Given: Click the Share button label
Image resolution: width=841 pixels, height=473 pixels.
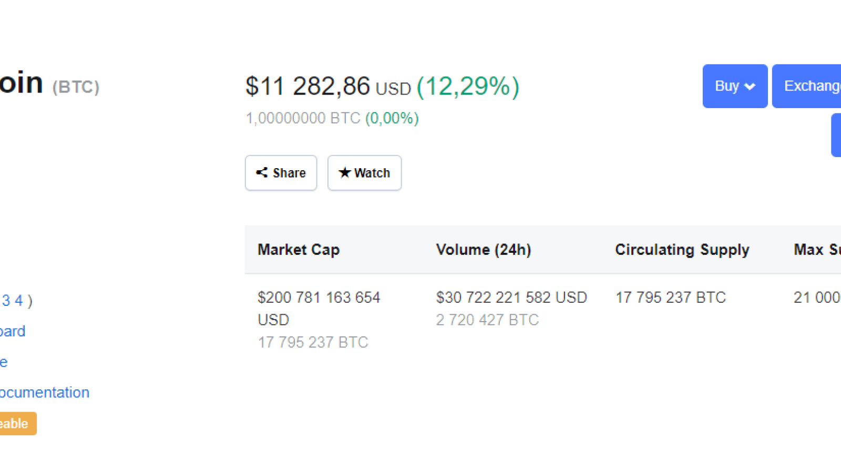Looking at the screenshot, I should [289, 173].
